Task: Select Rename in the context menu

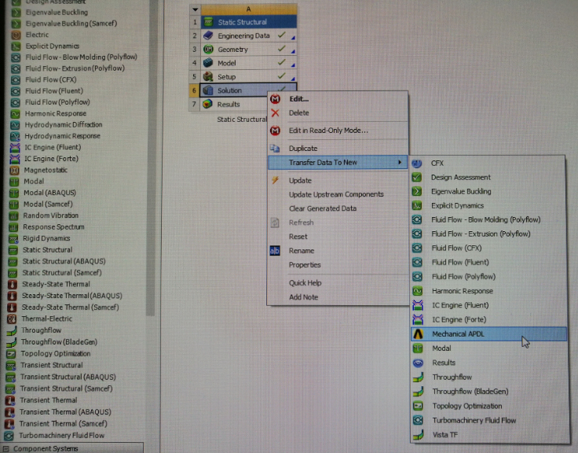Action: [x=302, y=251]
